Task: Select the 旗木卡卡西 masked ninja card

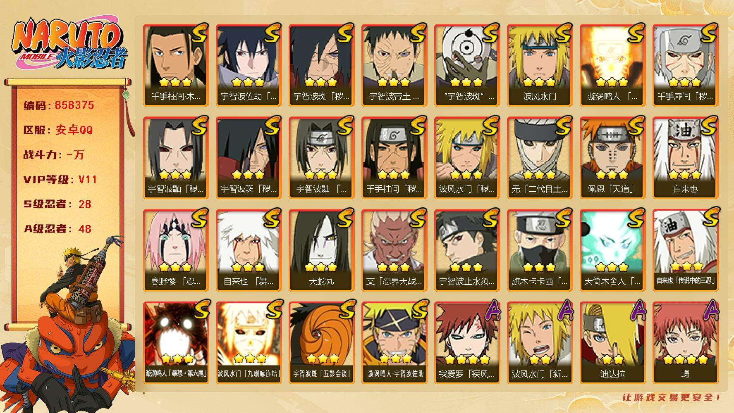Action: [x=540, y=250]
